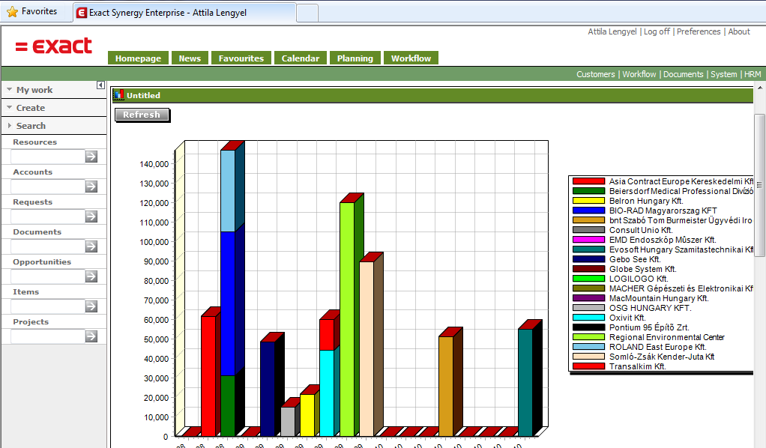
Task: Click the Resources search input field
Action: pyautogui.click(x=48, y=157)
